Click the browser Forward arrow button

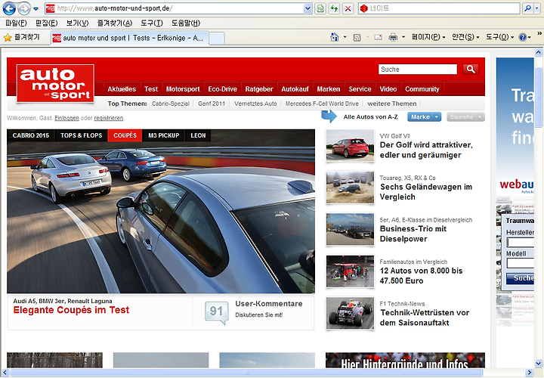24,8
